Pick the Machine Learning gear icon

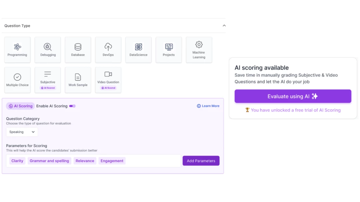pyautogui.click(x=199, y=45)
